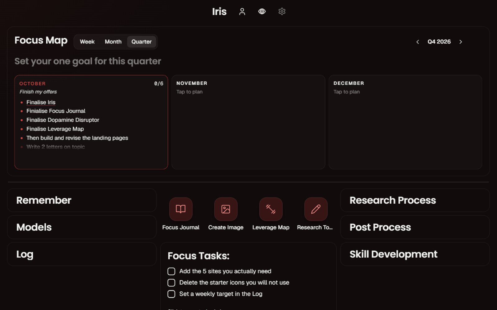This screenshot has width=497, height=310.
Task: Click the Q4 2026 period label
Action: [439, 42]
